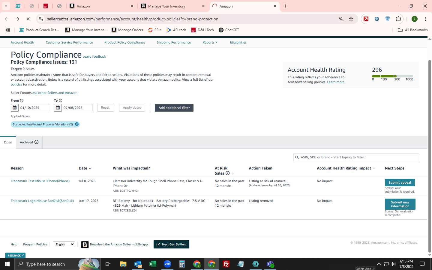Click the blue shield extension icon
This screenshot has width=432, height=270.
(388, 19)
